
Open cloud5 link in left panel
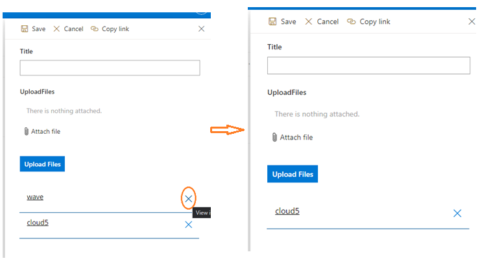(x=38, y=223)
